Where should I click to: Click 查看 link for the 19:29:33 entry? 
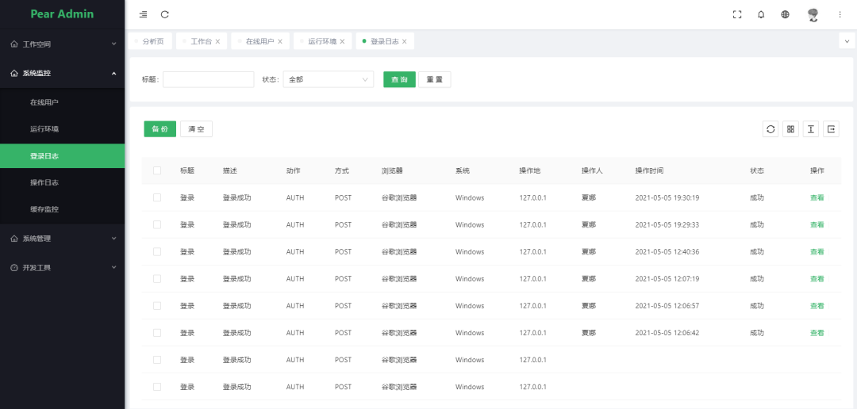(x=817, y=225)
